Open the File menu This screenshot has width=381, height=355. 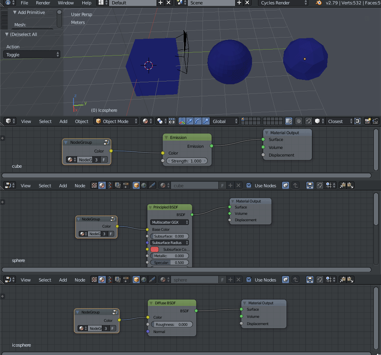[24, 3]
